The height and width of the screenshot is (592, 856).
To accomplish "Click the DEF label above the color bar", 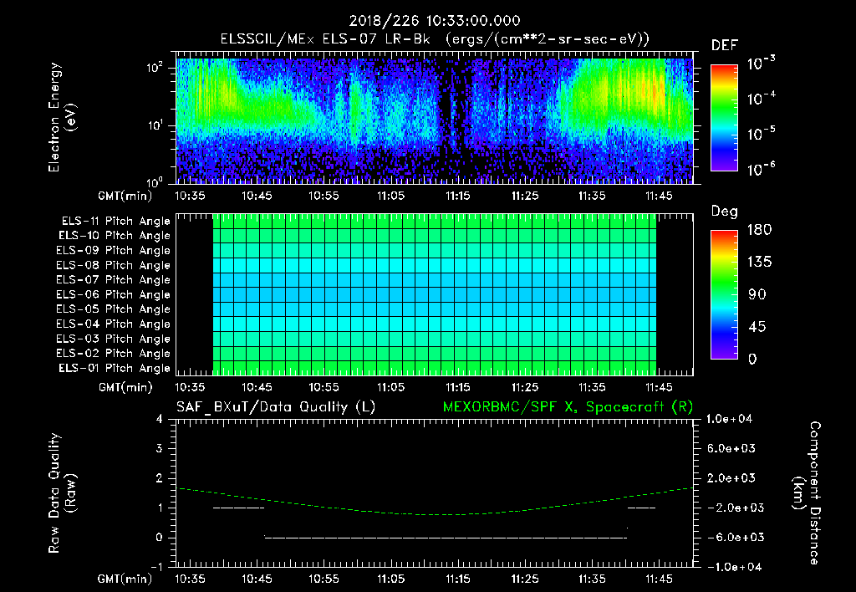I will [725, 46].
